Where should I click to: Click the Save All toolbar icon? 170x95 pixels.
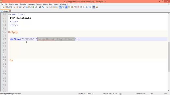pos(11,7)
